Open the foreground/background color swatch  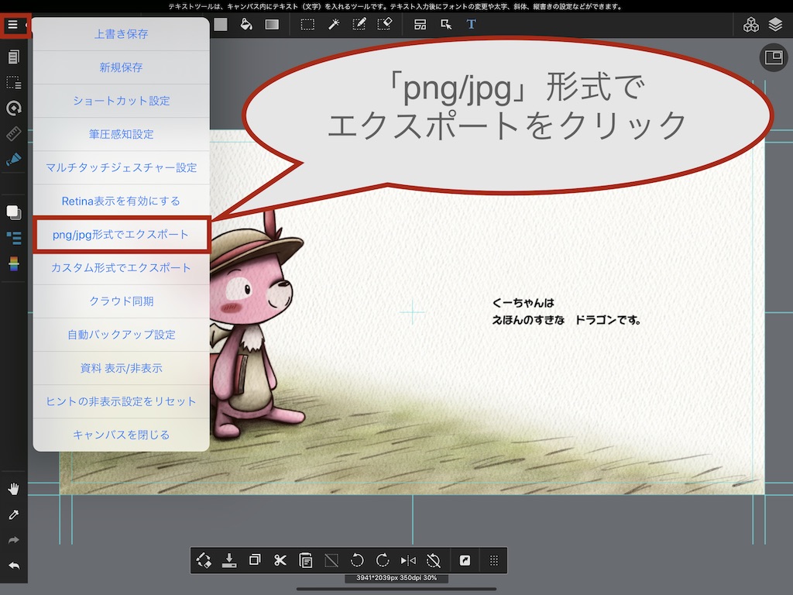13,212
